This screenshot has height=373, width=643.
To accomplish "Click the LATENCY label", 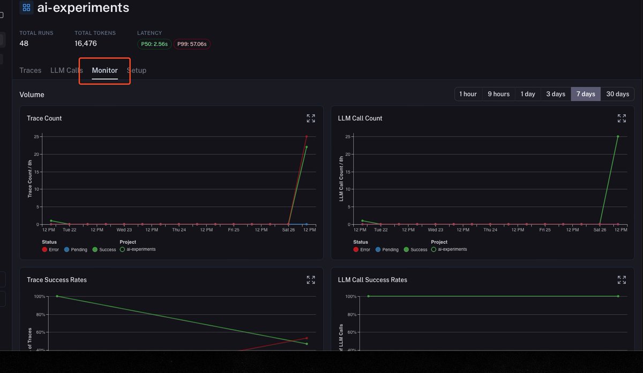I will click(x=149, y=33).
